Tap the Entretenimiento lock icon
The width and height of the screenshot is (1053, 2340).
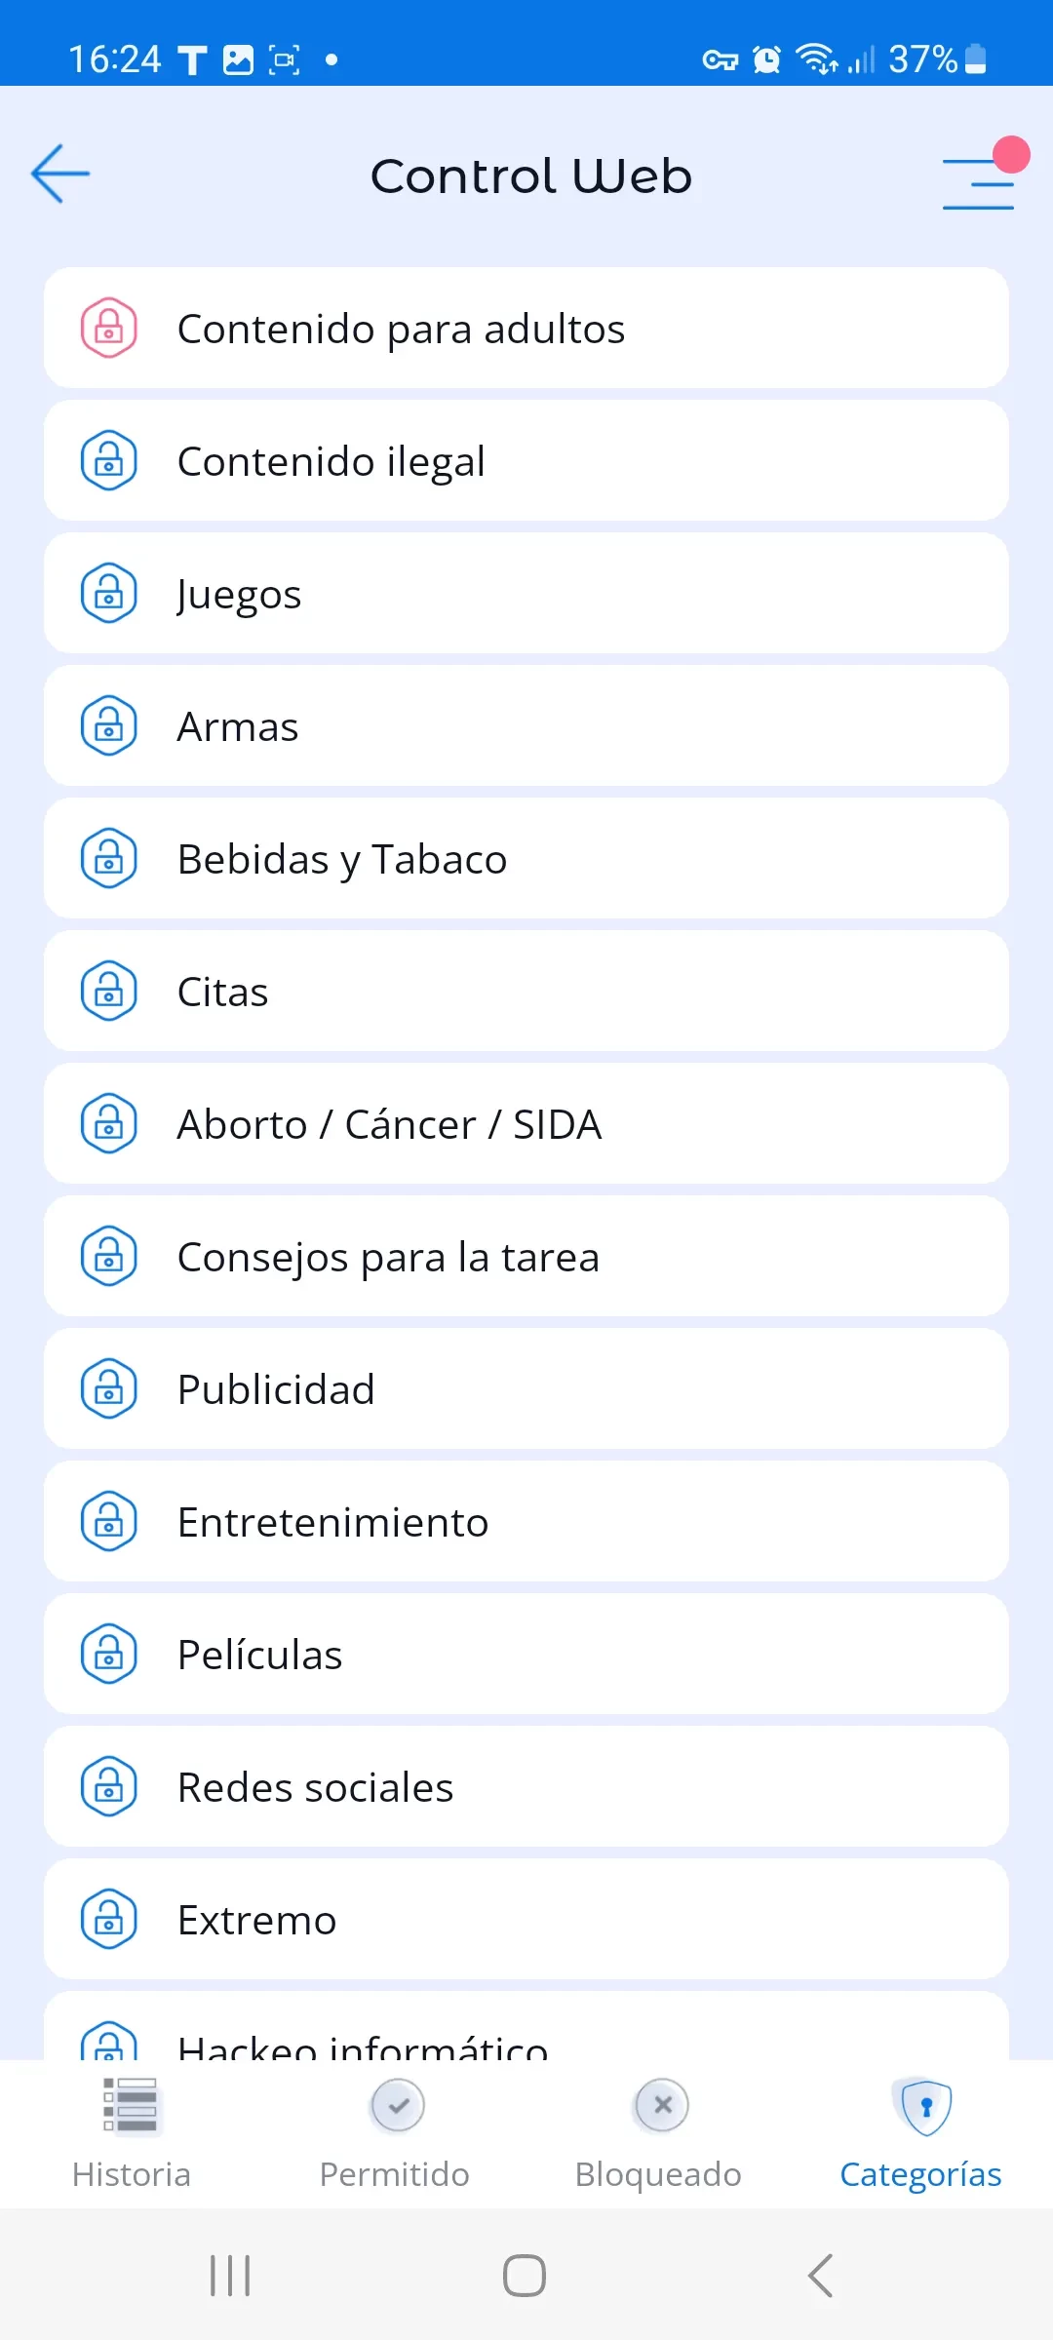[108, 1521]
